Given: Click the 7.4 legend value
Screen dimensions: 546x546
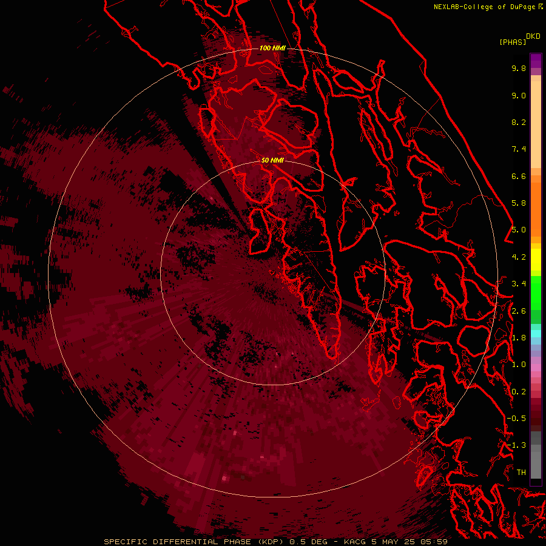Looking at the screenshot, I should [519, 149].
